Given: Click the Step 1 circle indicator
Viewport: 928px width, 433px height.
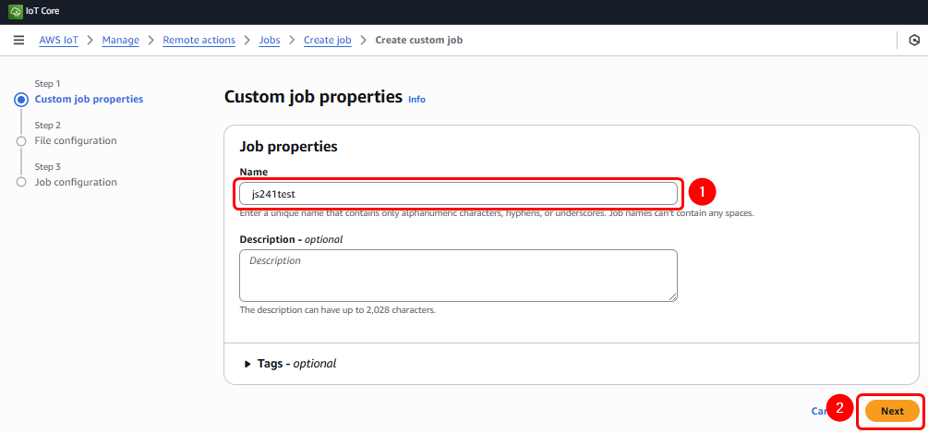Looking at the screenshot, I should [x=21, y=99].
